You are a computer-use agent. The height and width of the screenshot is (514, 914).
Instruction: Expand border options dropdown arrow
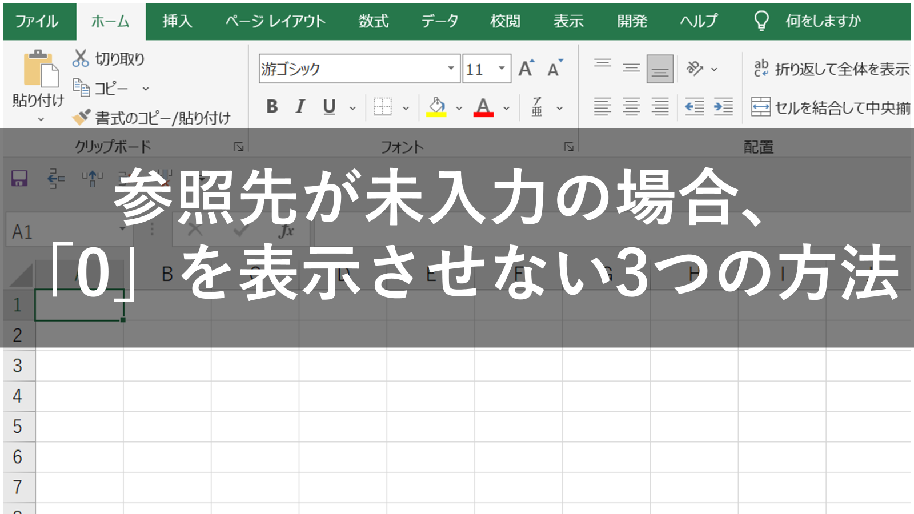406,107
